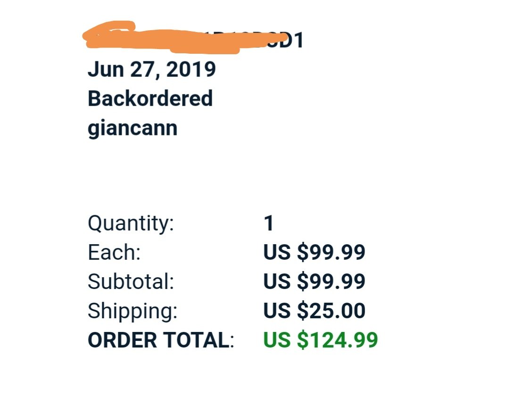Select the Each price US $99.99
Image resolution: width=505 pixels, height=405 pixels.
[x=314, y=253]
